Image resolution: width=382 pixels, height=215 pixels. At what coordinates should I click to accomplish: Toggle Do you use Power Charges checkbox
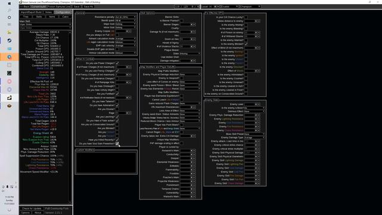[117, 63]
